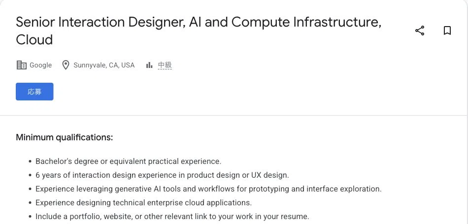Image resolution: width=468 pixels, height=224 pixels.
Task: Click the portfolio and resume requirement line
Action: click(x=172, y=217)
